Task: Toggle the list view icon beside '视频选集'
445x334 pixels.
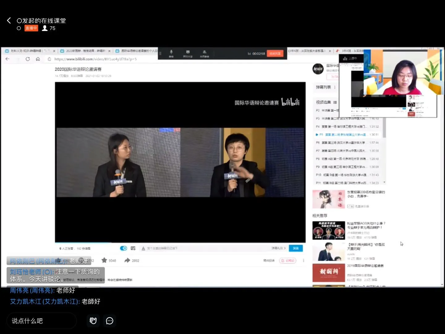Action: tap(335, 102)
